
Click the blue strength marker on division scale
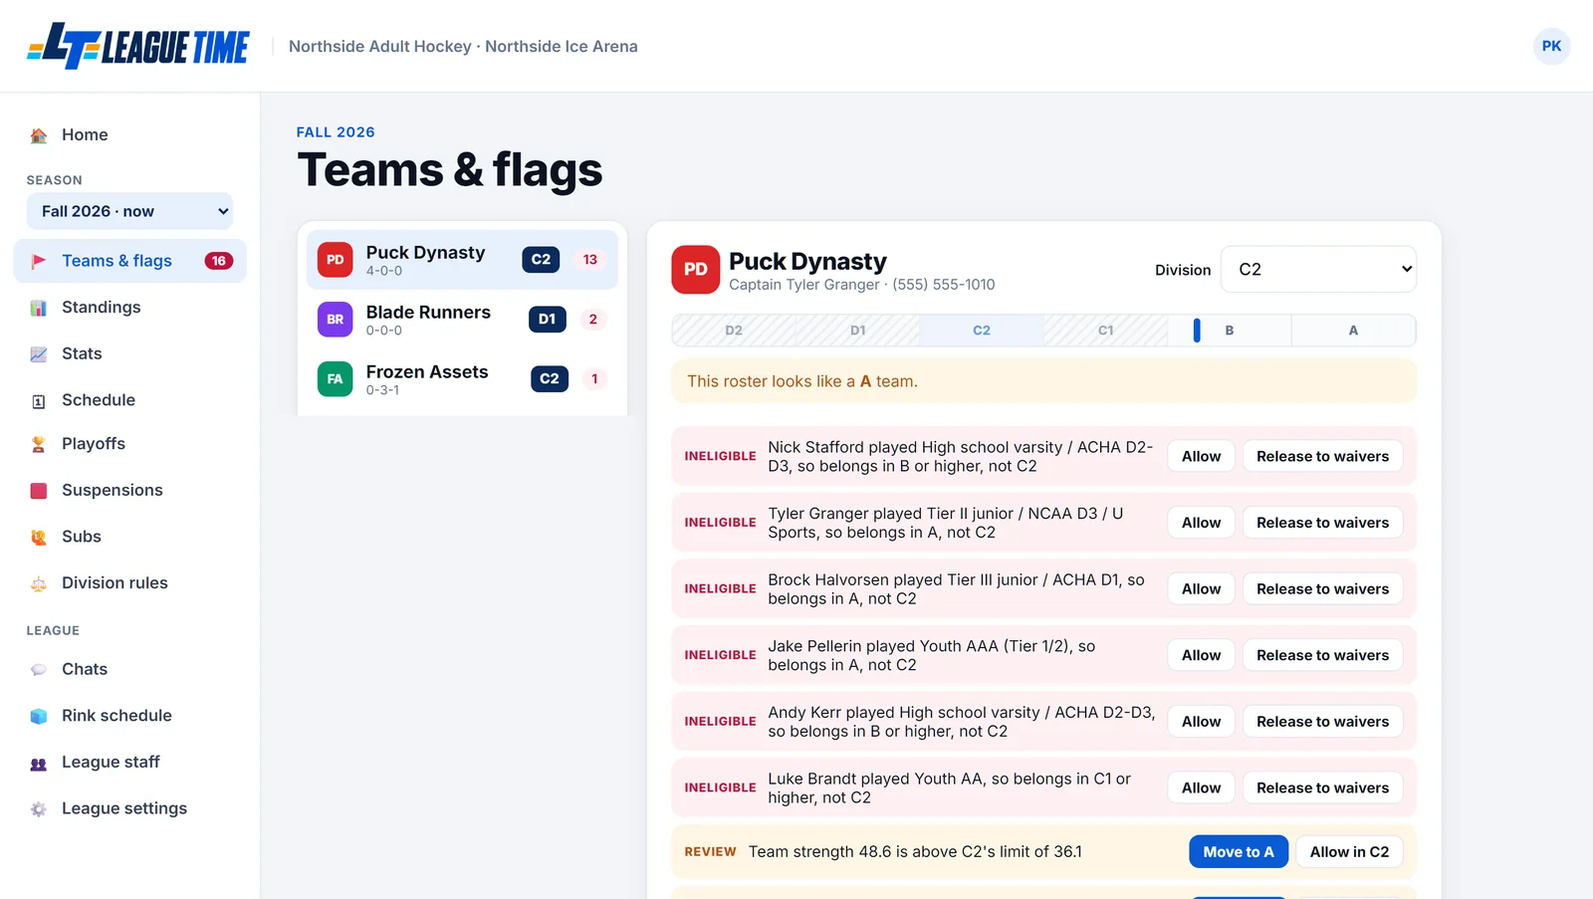(x=1197, y=331)
